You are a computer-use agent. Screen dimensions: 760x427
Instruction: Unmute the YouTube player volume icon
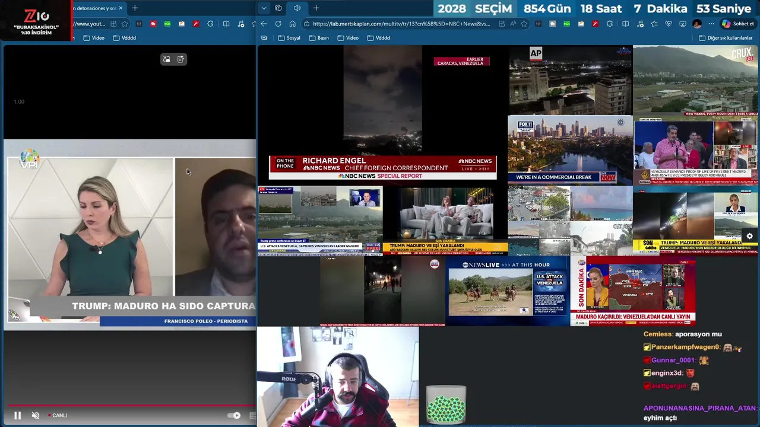36,415
